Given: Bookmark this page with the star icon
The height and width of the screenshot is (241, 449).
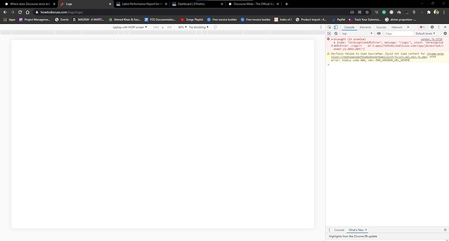Looking at the screenshot, I should point(367,12).
